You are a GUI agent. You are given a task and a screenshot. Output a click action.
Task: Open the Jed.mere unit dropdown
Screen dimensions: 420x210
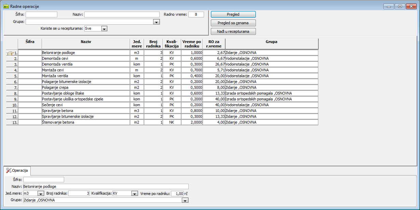(x=40, y=194)
